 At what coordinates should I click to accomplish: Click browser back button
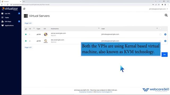point(2,5)
